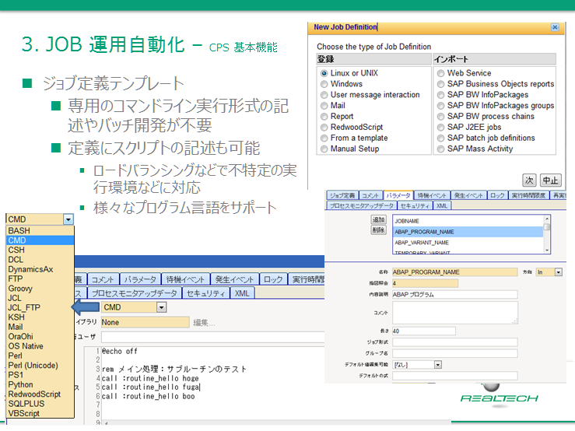Click the 次 (Next) button
Screen dimensions: 575x431
pos(529,179)
